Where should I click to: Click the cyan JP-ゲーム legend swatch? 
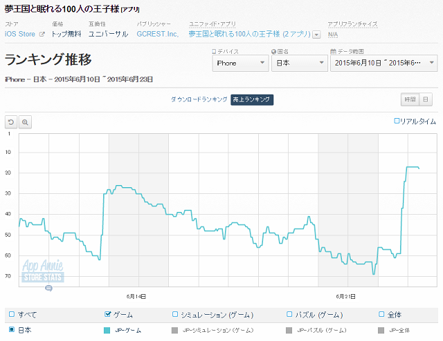[x=107, y=330]
